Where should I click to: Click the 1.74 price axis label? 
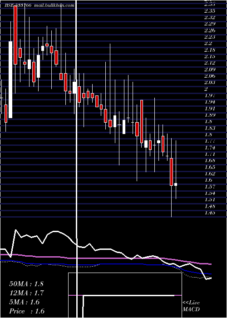(210, 148)
